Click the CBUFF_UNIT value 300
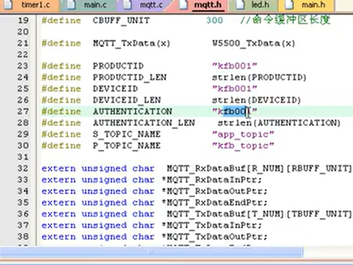This screenshot has width=353, height=265. pyautogui.click(x=214, y=21)
